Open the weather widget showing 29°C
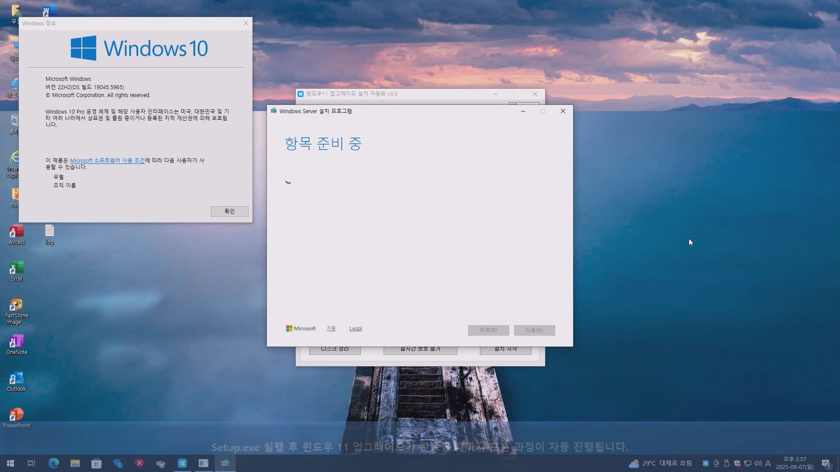This screenshot has height=472, width=840. [660, 463]
